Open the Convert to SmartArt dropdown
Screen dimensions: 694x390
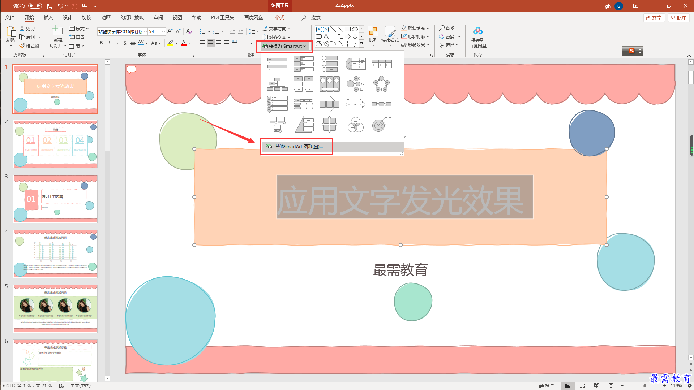[284, 46]
